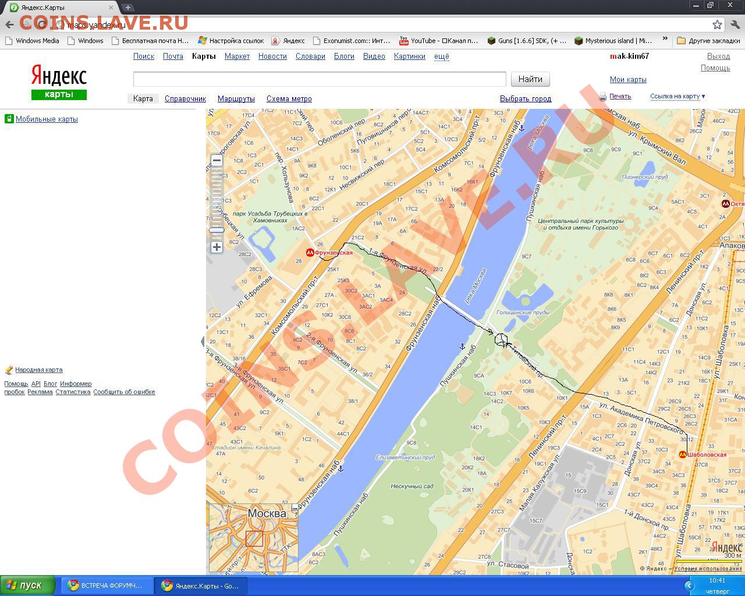This screenshot has width=745, height=596.
Task: Open the Яндекс bookmark in the bookmarks bar
Action: tap(288, 41)
